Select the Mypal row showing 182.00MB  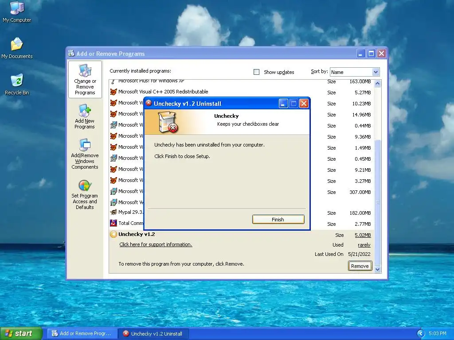[x=242, y=213]
